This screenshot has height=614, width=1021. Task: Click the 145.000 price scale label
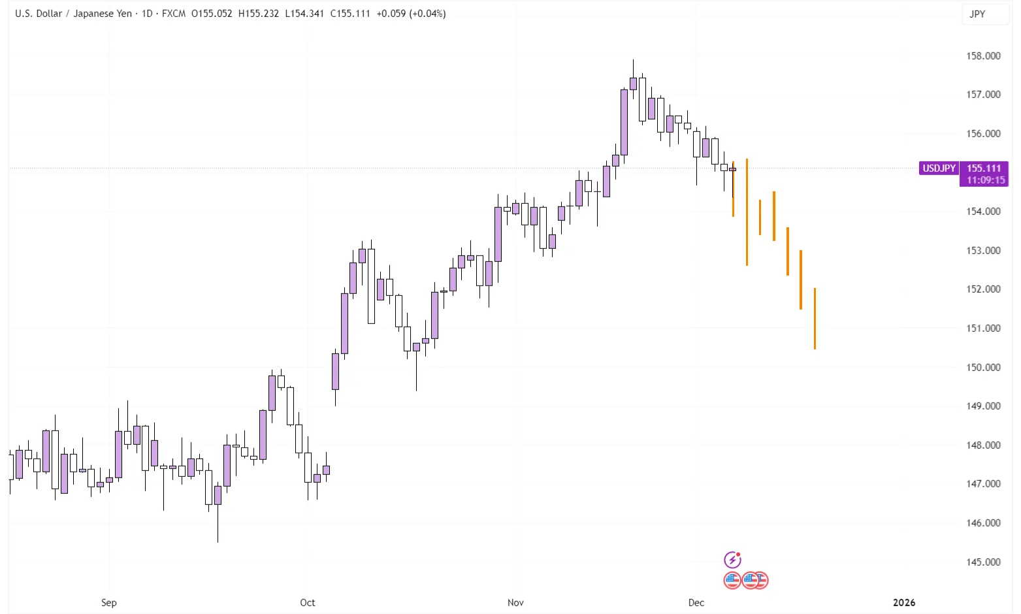pyautogui.click(x=983, y=562)
